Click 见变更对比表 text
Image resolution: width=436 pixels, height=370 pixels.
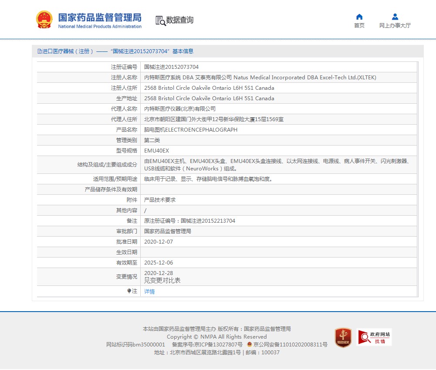[x=162, y=280]
